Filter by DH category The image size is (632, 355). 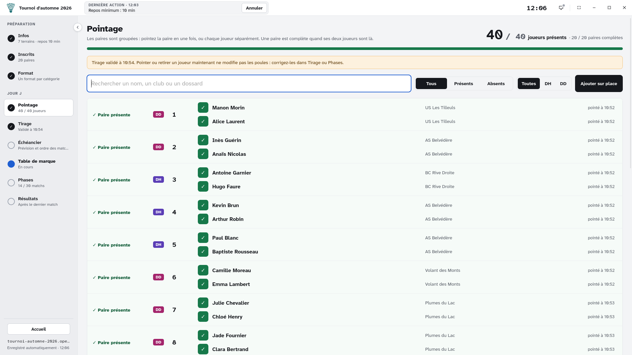pyautogui.click(x=548, y=83)
